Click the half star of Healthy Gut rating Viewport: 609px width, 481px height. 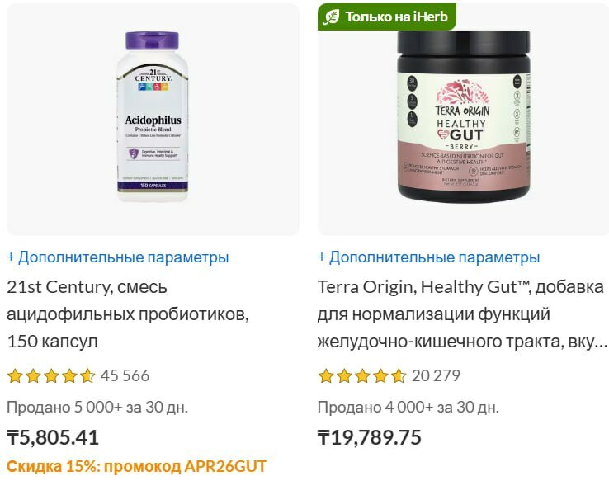(x=399, y=375)
